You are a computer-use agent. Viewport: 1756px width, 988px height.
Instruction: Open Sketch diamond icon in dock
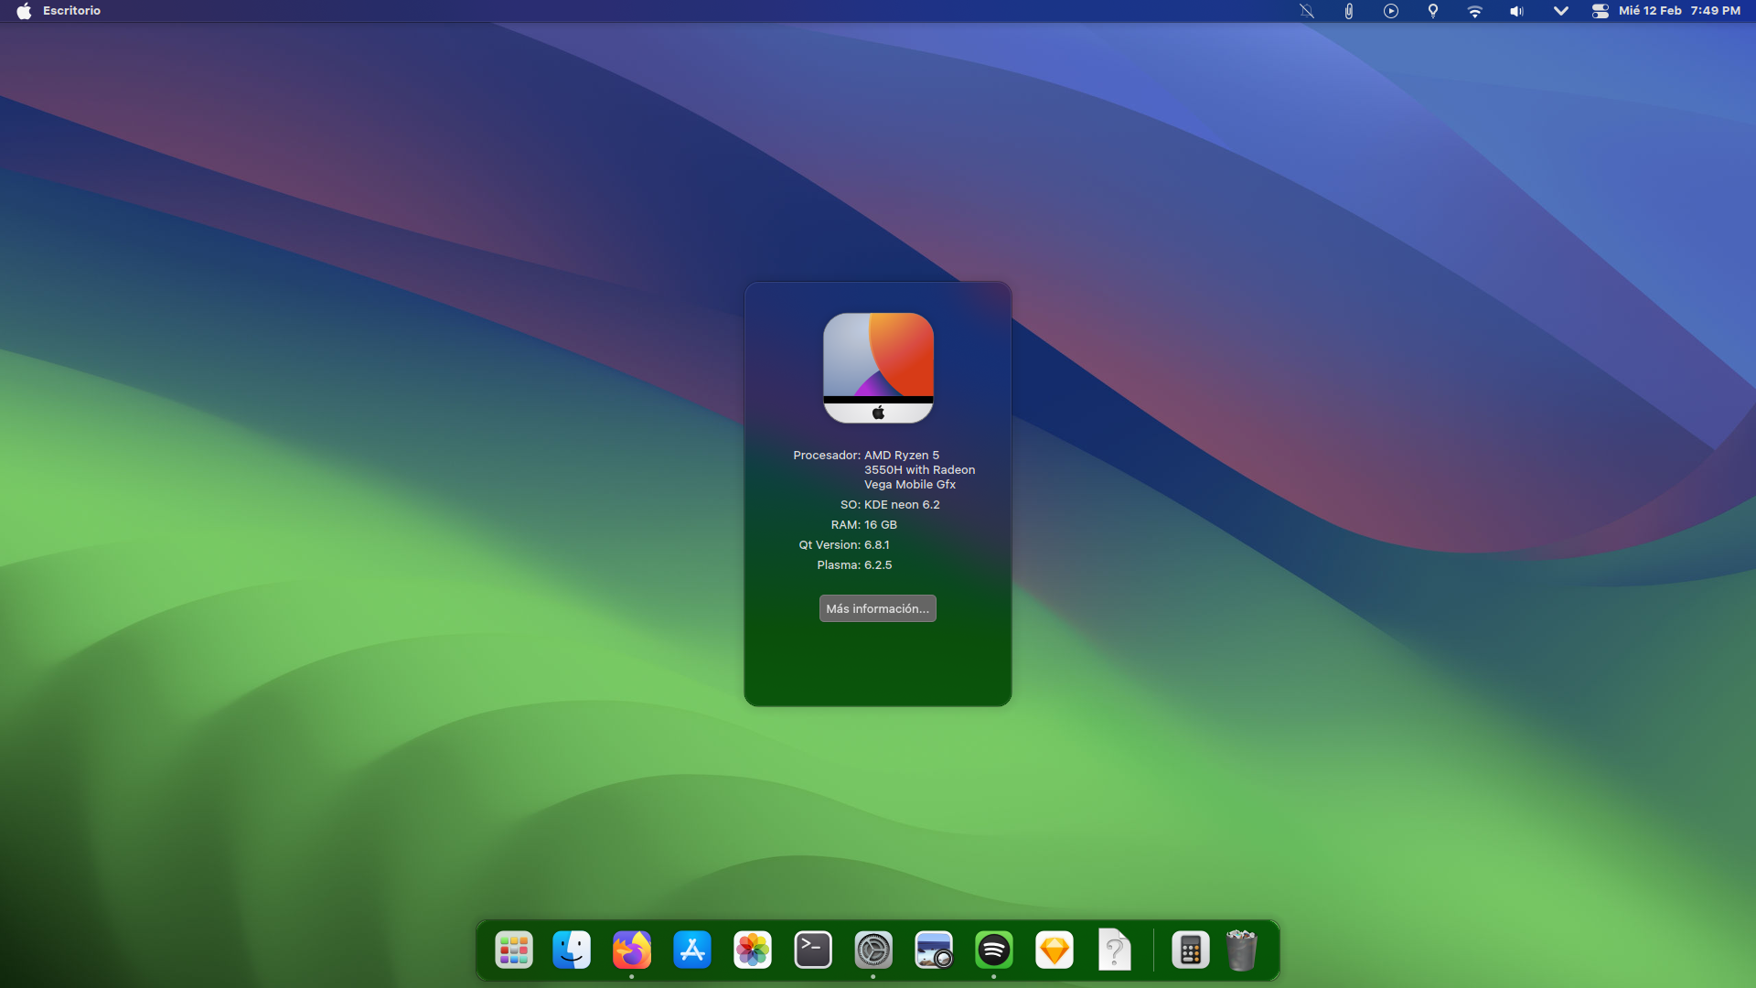(1055, 950)
